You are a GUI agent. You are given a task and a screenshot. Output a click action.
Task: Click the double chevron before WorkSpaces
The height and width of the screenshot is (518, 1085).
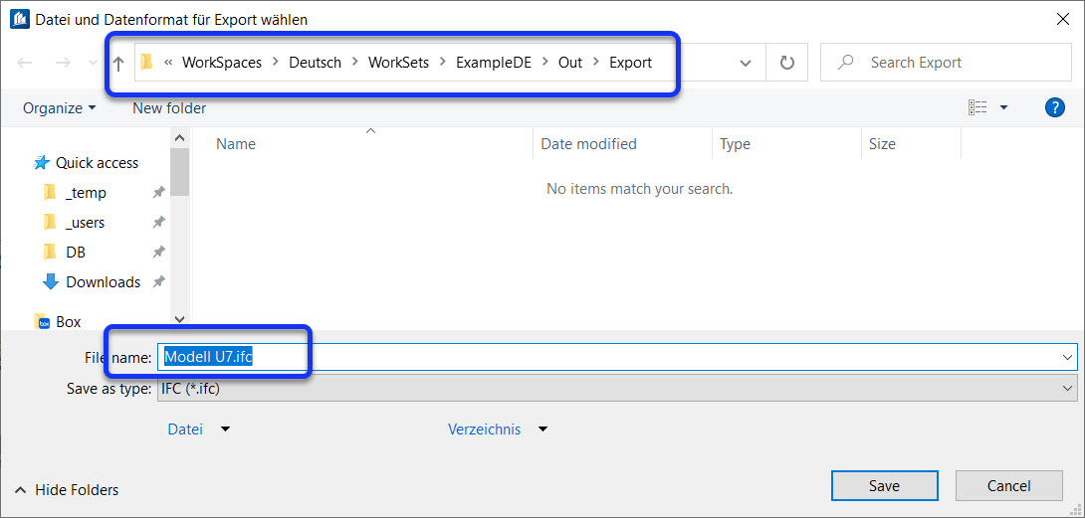[168, 63]
